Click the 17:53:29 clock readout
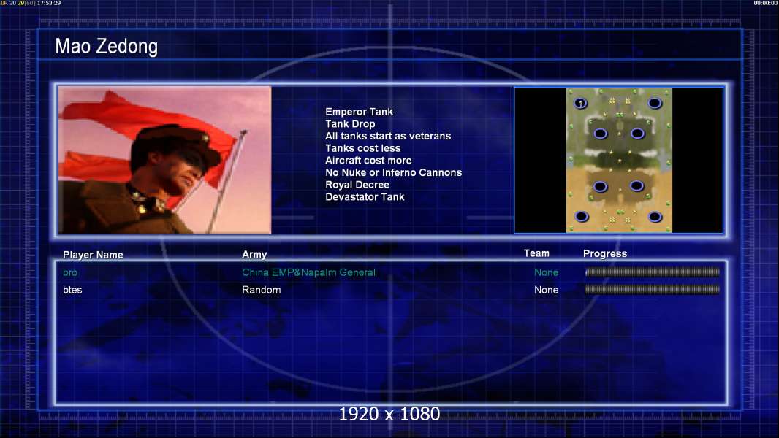 [49, 3]
